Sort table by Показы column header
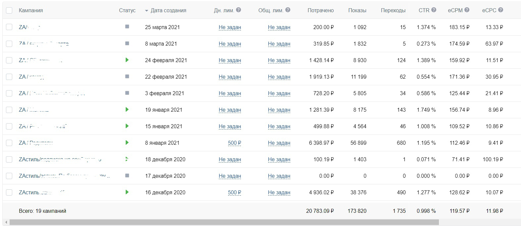Image resolution: width=521 pixels, height=226 pixels. pyautogui.click(x=357, y=10)
